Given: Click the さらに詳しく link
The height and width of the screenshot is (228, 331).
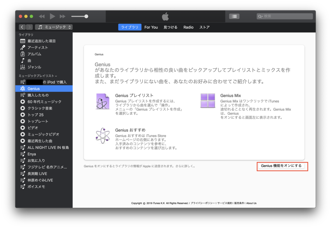Looking at the screenshot, I should [185, 166].
